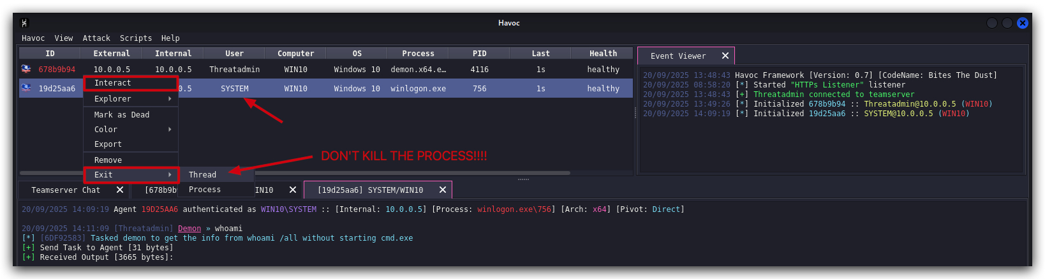Image resolution: width=1045 pixels, height=279 pixels.
Task: Sort sessions by ID column header
Action: coord(50,54)
